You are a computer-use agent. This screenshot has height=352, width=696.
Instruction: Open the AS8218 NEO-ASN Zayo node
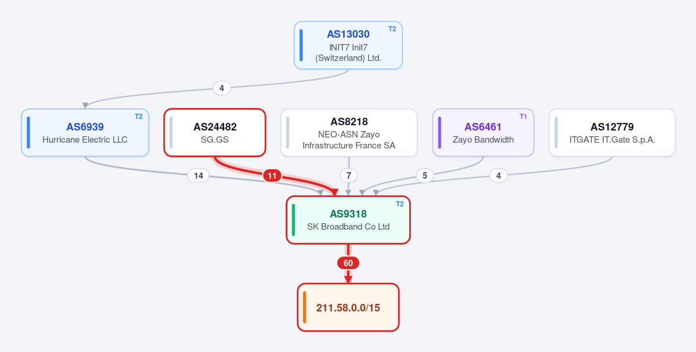pos(349,133)
